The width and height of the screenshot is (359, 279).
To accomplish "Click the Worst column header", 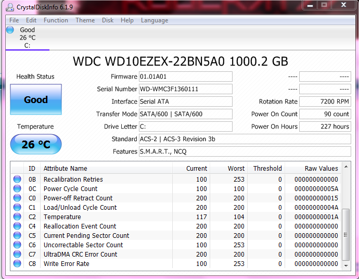I will click(228, 168).
